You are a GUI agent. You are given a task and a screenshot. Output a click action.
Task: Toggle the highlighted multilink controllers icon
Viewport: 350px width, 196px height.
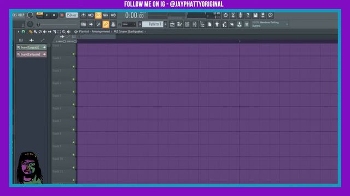[x=106, y=24]
